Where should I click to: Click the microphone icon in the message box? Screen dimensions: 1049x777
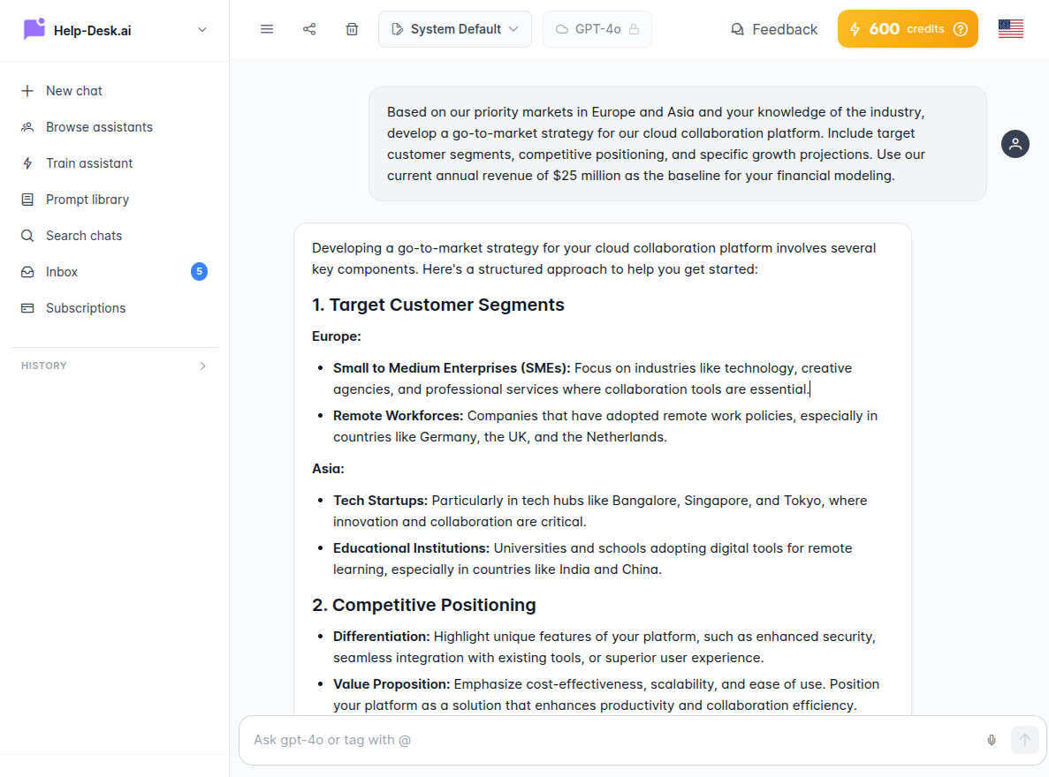991,740
